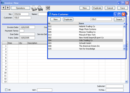The height and width of the screenshot is (93, 130).
Task: Go to previous invoice record arrow
Action: [x=4, y=8]
